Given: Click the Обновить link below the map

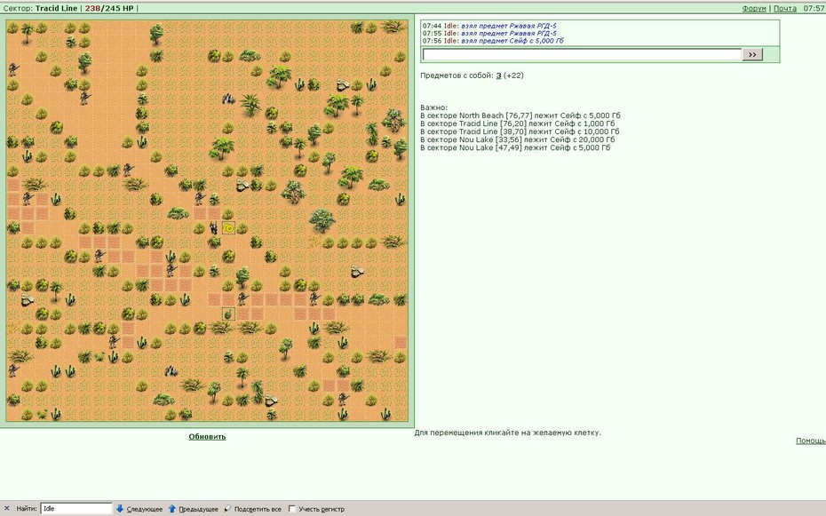Looking at the screenshot, I should (207, 436).
